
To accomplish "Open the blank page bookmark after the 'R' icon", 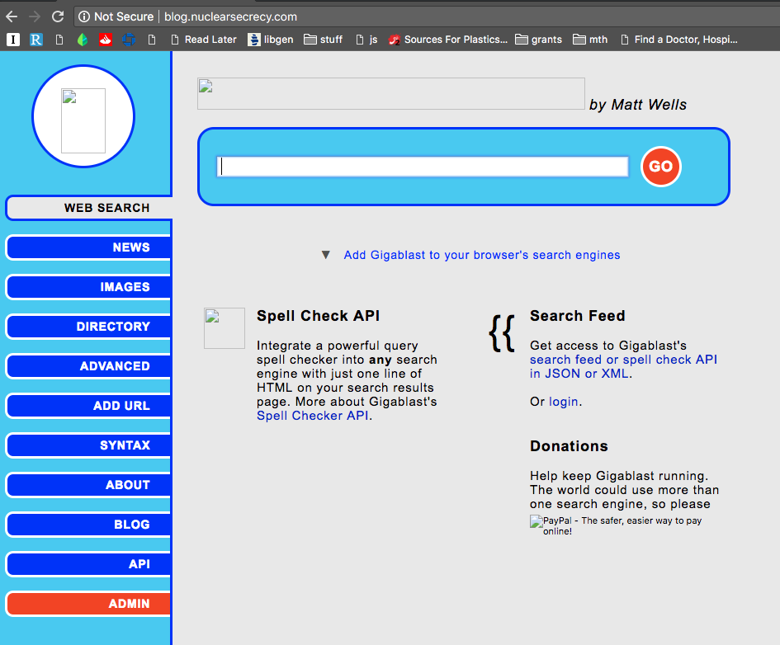I will point(59,40).
